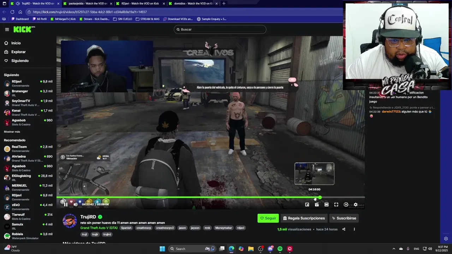This screenshot has height=254, width=452.
Task: Open the gear icon below chat
Action: (446, 239)
